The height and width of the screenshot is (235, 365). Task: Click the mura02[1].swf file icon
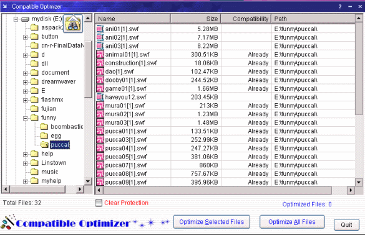(x=100, y=114)
